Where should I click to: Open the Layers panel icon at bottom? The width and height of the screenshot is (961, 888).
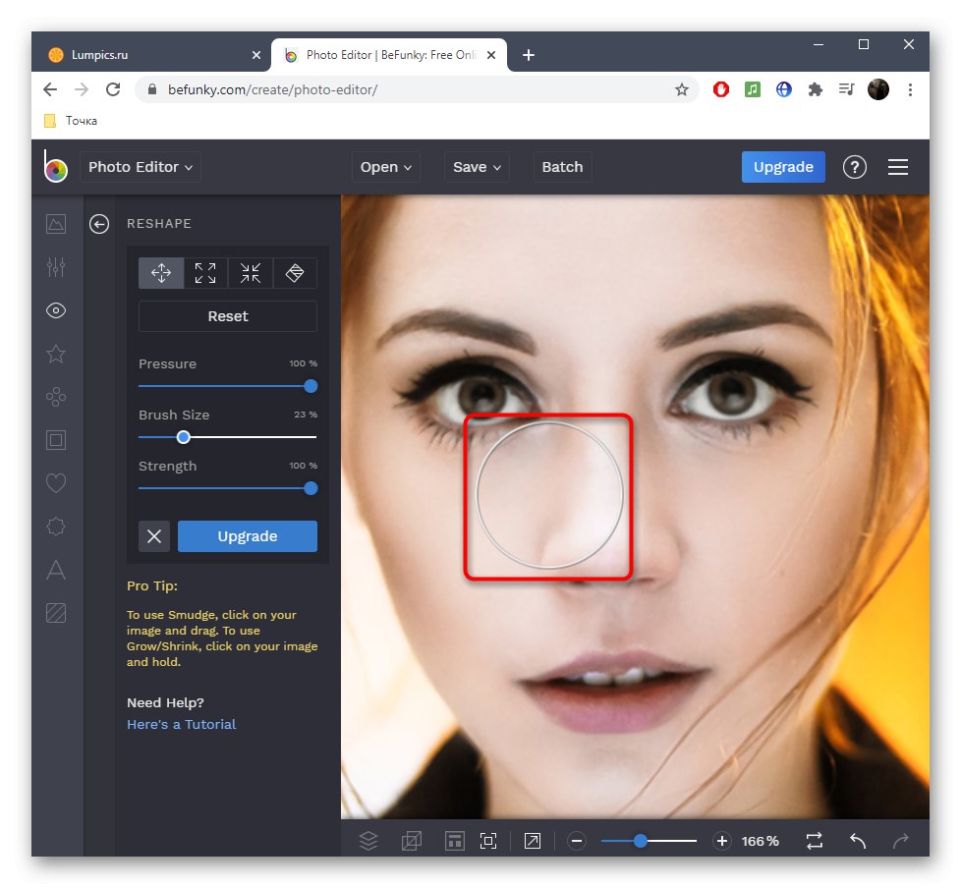pos(368,841)
